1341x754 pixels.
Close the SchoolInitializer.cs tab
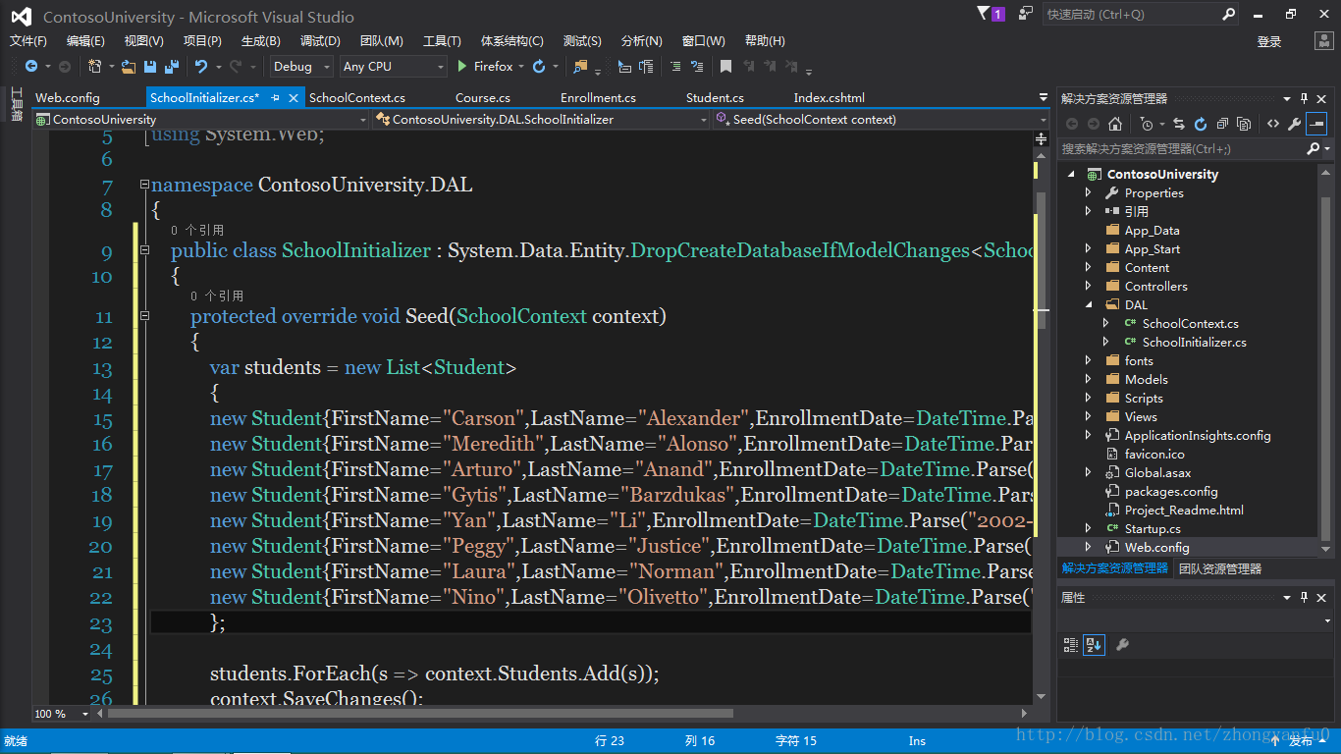point(294,97)
